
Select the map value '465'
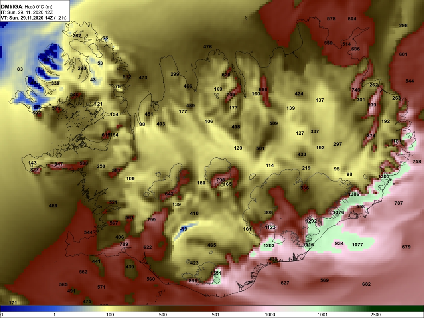pos(212,245)
